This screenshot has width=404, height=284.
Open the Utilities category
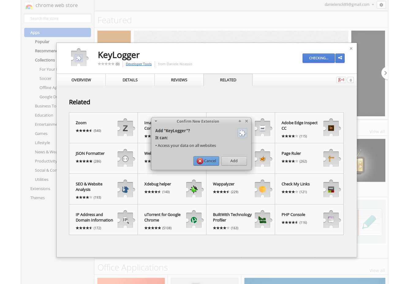pyautogui.click(x=42, y=179)
